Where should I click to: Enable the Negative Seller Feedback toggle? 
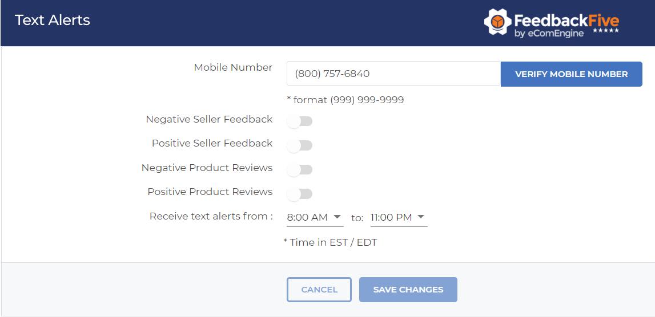click(x=300, y=121)
